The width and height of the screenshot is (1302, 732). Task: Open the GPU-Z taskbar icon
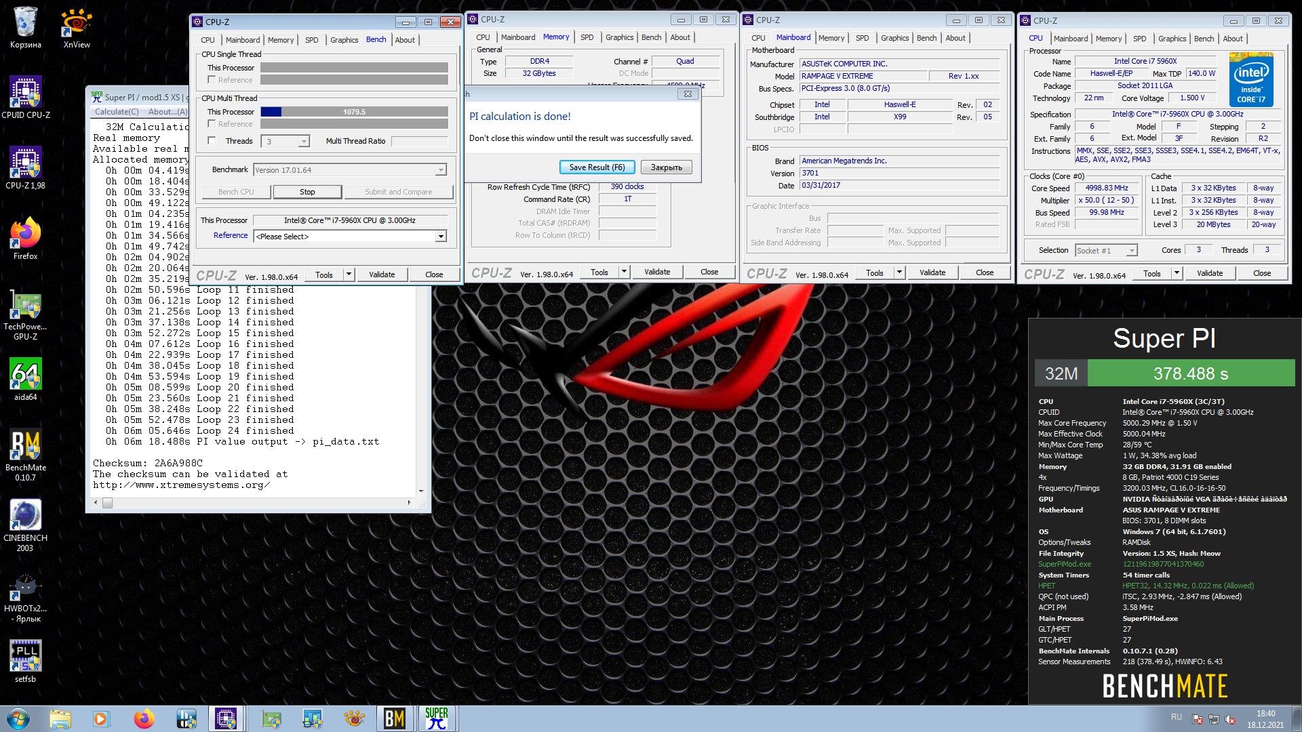point(272,718)
